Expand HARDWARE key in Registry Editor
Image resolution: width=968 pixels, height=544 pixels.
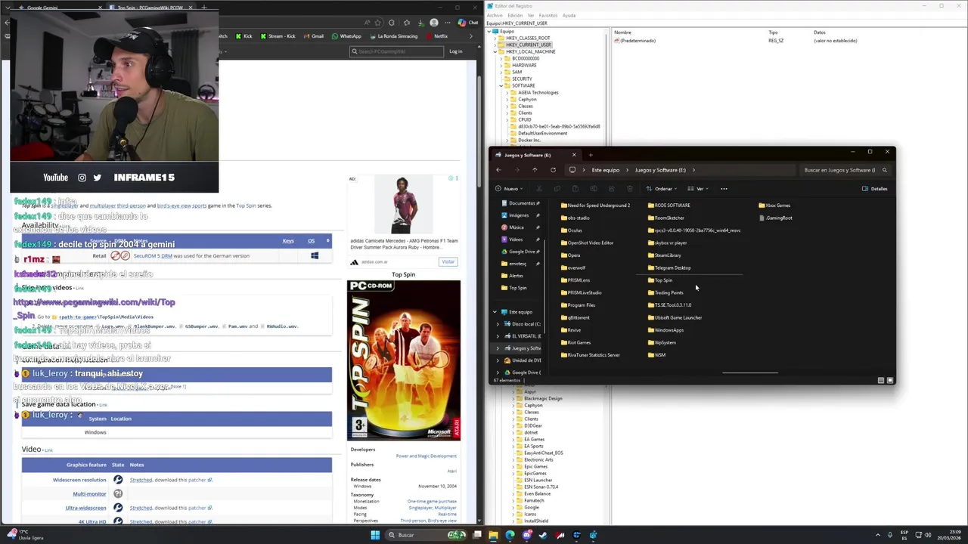coord(501,65)
